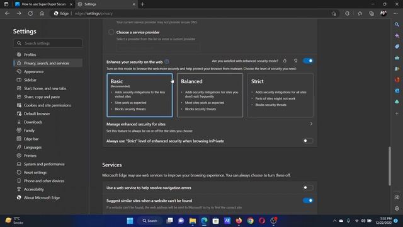The height and width of the screenshot is (227, 403).
Task: Toggle always use Strict when browsing InPrivate
Action: click(308, 141)
